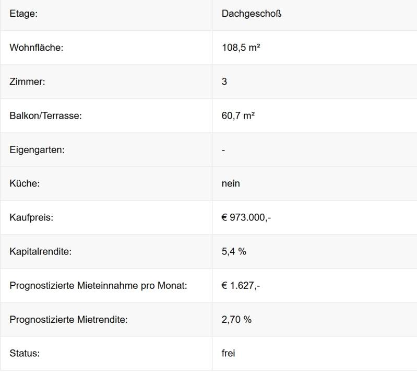Select the 108,5 m² living area value
417x373 pixels.
pos(241,48)
